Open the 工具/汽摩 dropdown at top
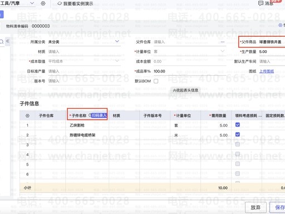The image size is (285, 214). click(x=32, y=3)
